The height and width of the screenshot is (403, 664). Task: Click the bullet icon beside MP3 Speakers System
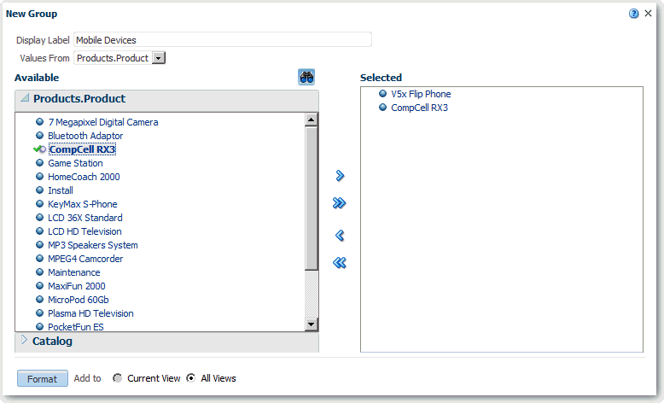[x=40, y=244]
